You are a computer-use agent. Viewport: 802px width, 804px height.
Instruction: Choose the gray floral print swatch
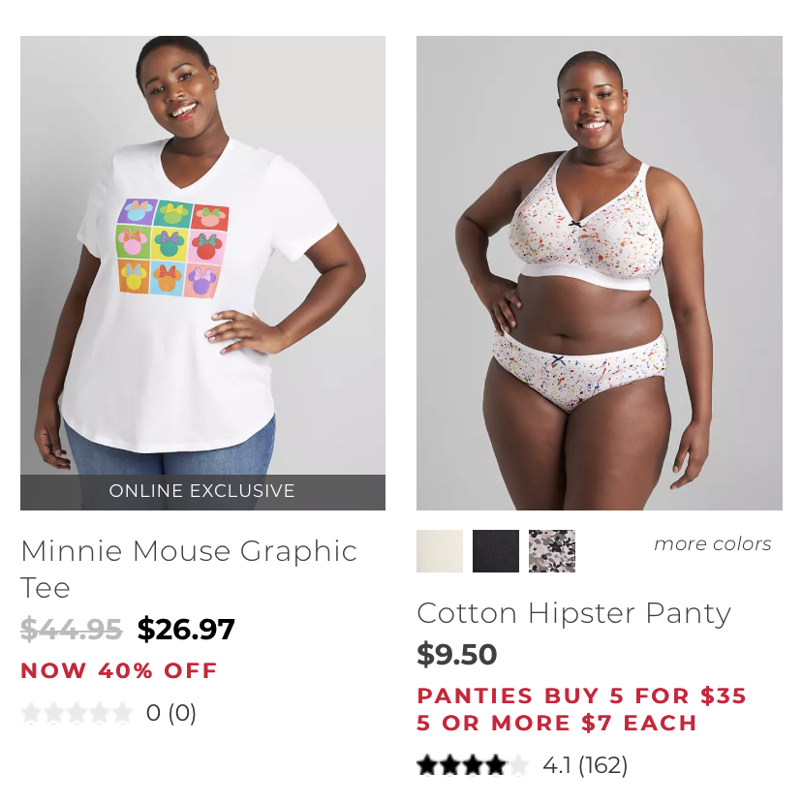tap(552, 551)
